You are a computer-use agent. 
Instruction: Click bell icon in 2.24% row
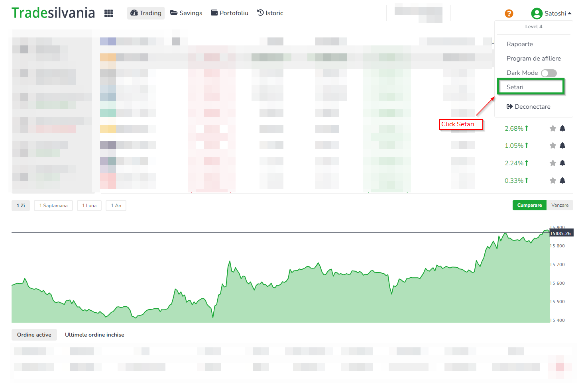point(562,163)
